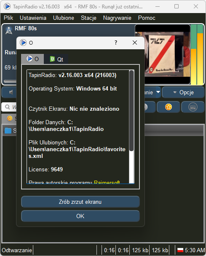Click the TapinRadio icon in the title bar
Viewport: 206px width, 256px height.
tap(7, 7)
